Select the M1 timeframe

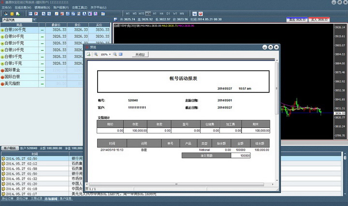click(x=128, y=13)
